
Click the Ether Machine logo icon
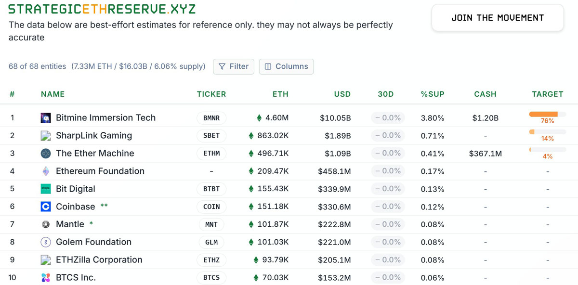coord(46,154)
